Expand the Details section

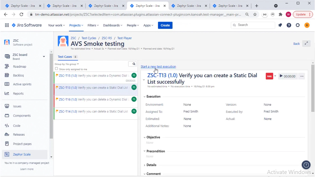(x=145, y=165)
